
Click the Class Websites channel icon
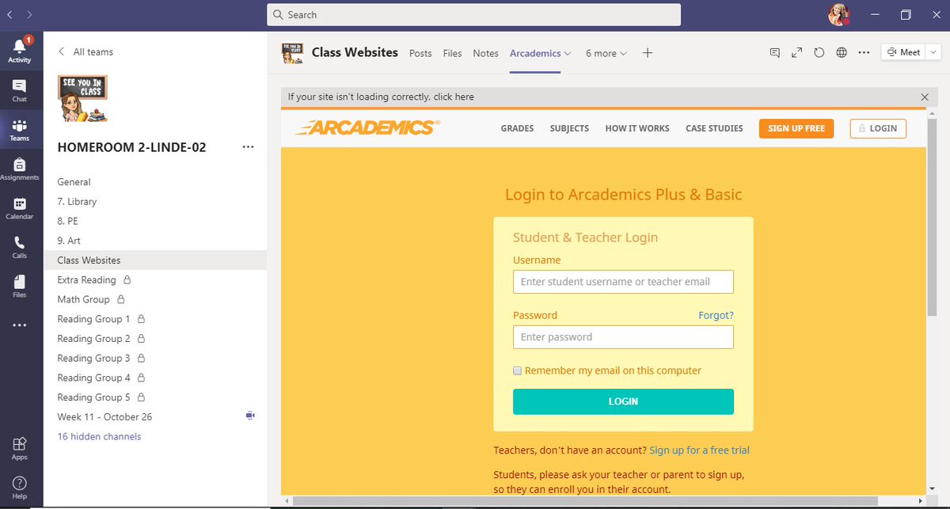292,53
